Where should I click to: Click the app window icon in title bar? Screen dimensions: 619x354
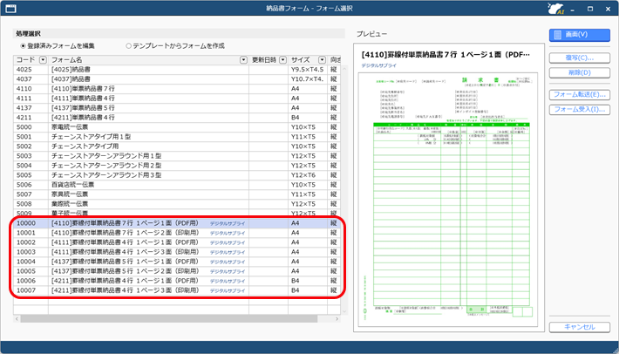10,9
